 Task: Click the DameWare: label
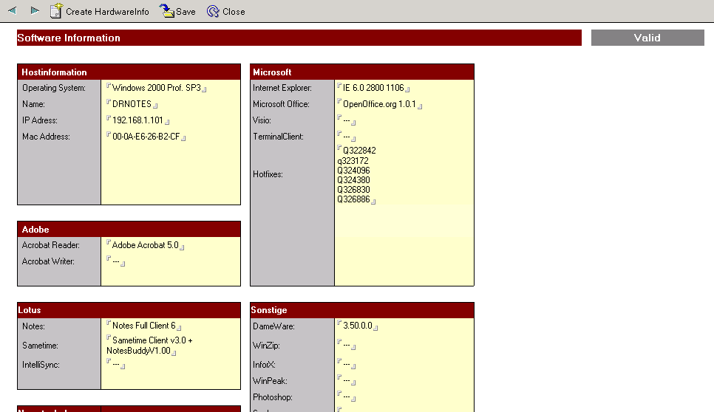(273, 326)
